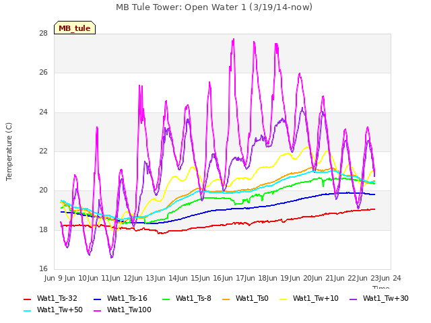Select the Wat1_Tw+30 legend entry
The height and width of the screenshot is (323, 431).
(x=379, y=299)
